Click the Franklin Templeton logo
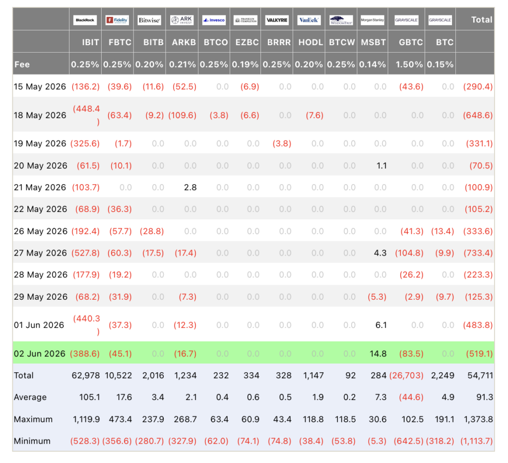The image size is (508, 463). tap(246, 20)
